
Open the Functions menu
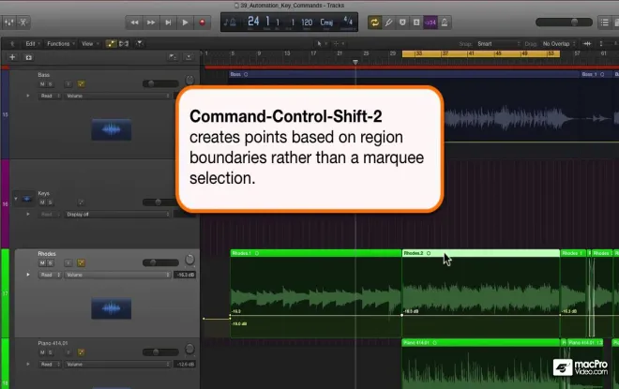click(60, 43)
